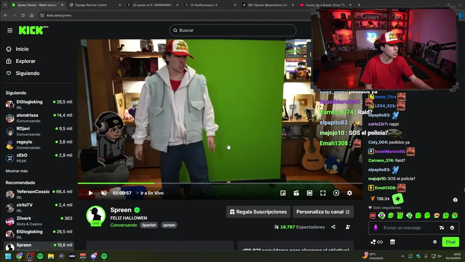Viewport: 465px width, 262px height.
Task: Open Personaliza tu canal link
Action: 323,212
